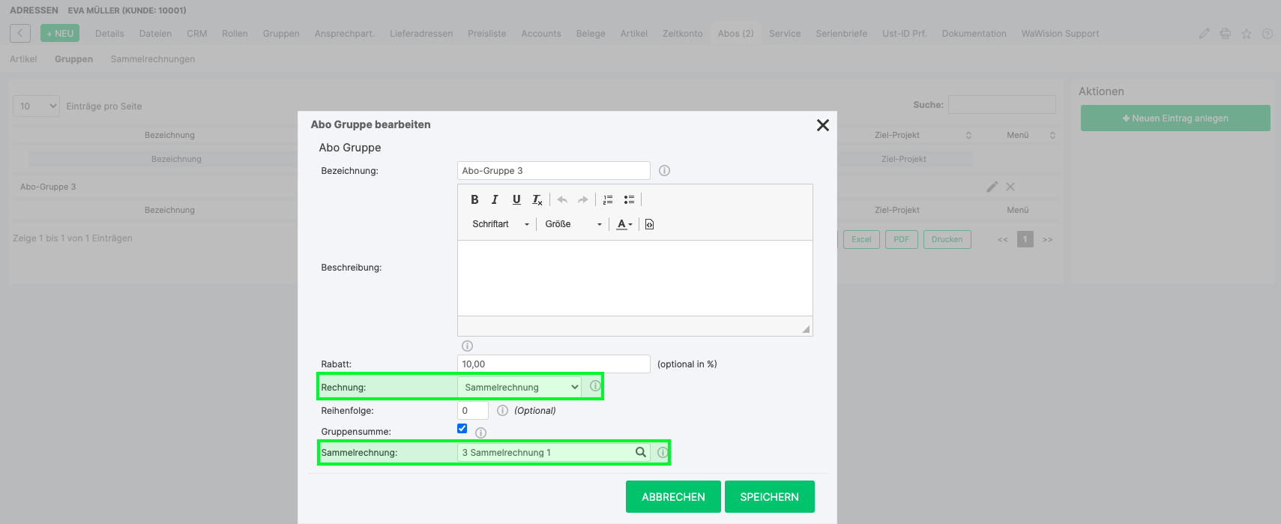Click the Rabatt input field
1281x524 pixels.
pyautogui.click(x=553, y=364)
